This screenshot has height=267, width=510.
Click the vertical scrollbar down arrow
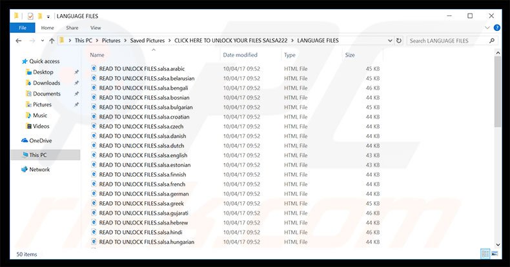coord(498,244)
